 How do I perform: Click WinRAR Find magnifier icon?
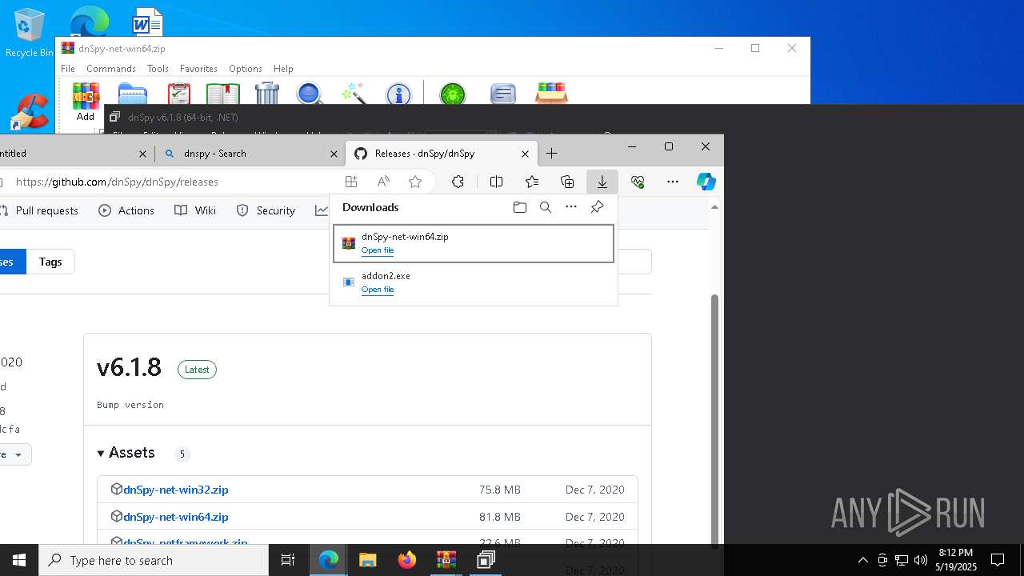coord(310,94)
